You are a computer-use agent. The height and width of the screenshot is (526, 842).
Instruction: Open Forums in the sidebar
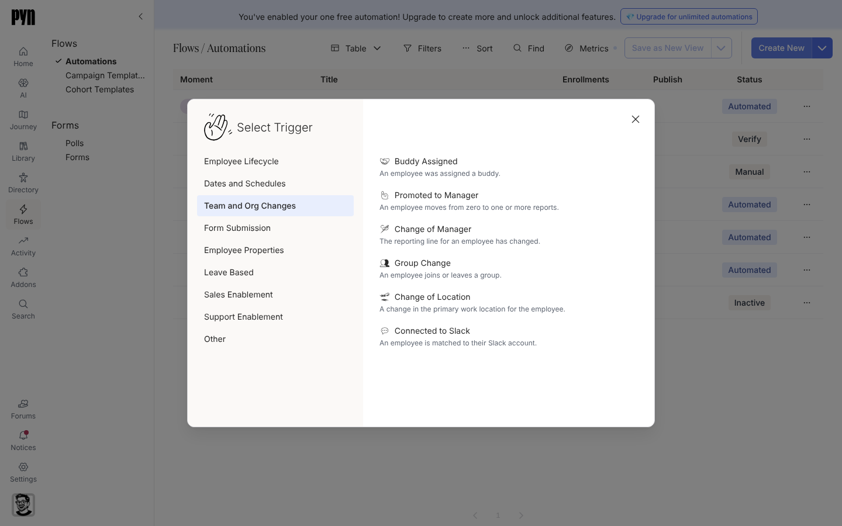click(x=23, y=409)
